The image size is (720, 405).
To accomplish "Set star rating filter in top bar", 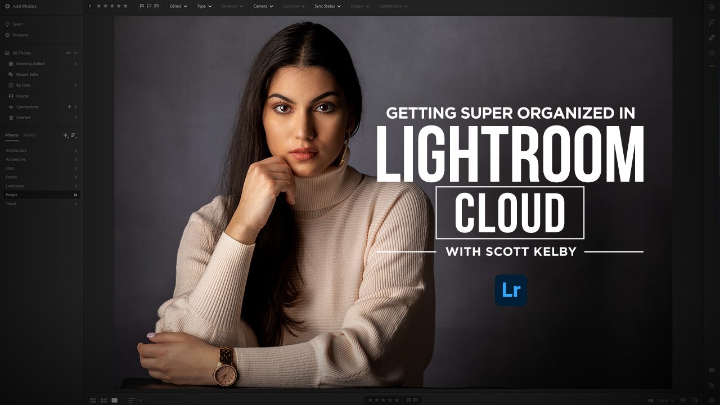I will [112, 6].
